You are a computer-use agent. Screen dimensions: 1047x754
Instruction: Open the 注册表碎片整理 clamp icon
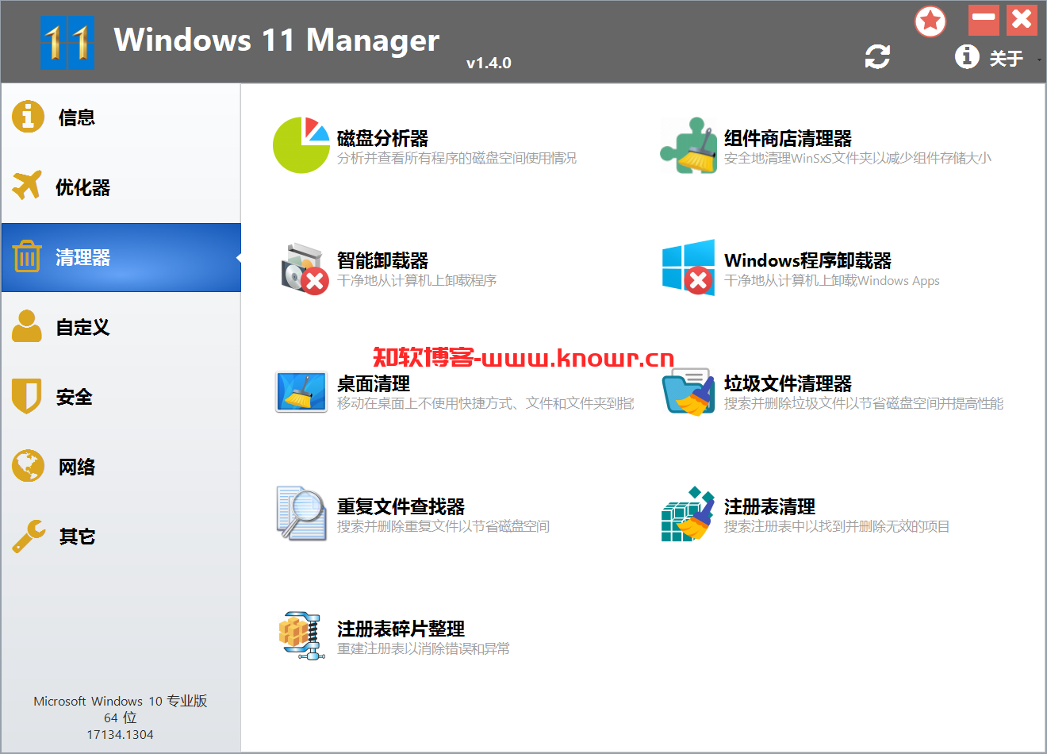point(301,635)
